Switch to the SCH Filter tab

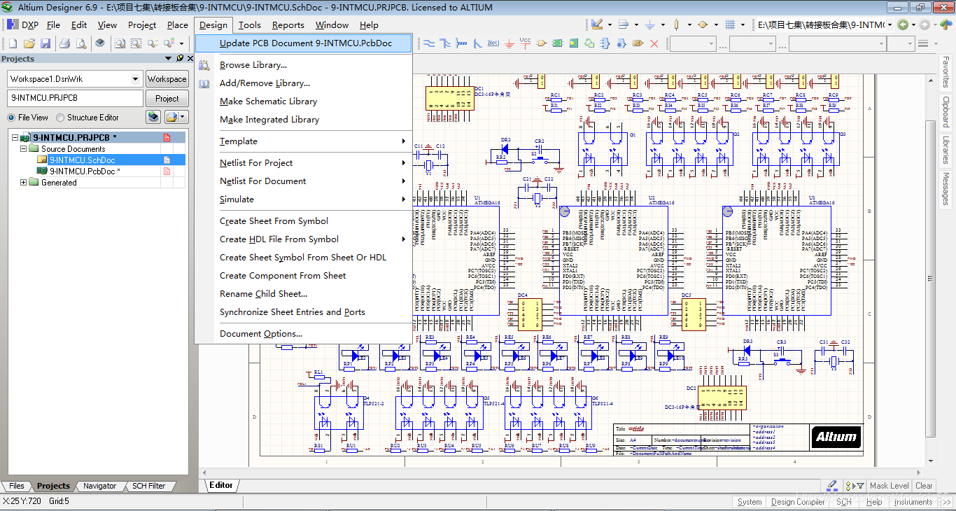[148, 486]
